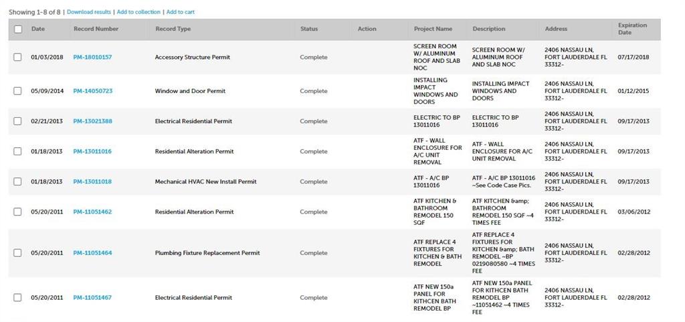View record PM-11051462 details

92,212
